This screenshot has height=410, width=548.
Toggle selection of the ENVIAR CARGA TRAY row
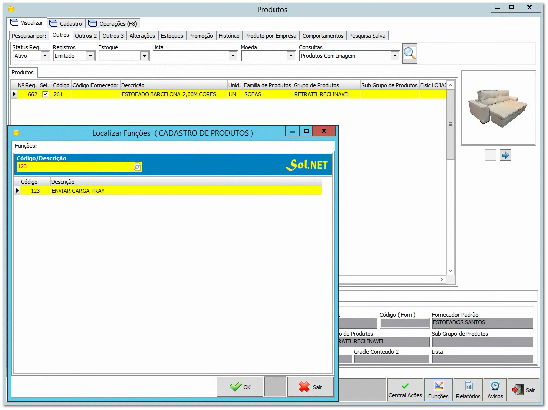click(x=101, y=191)
